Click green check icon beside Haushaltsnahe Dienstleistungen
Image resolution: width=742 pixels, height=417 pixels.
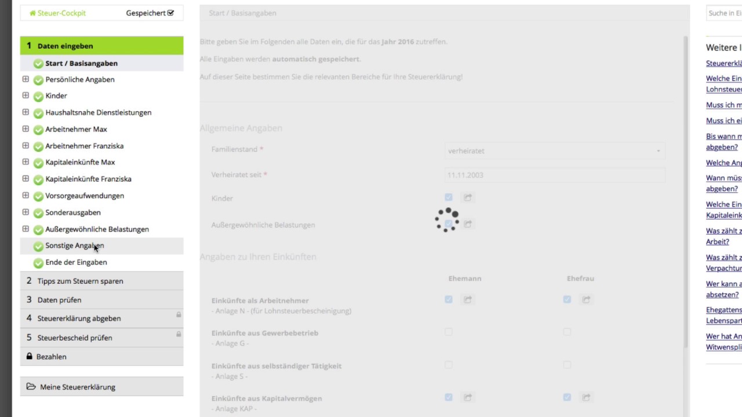[38, 114]
